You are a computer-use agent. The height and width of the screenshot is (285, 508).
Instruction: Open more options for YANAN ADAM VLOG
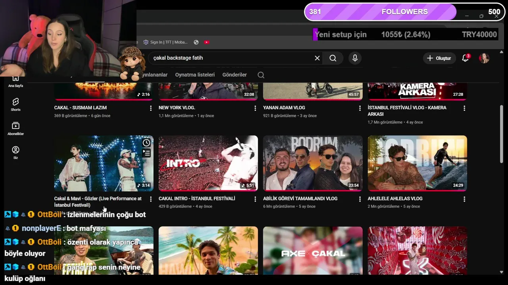click(360, 108)
